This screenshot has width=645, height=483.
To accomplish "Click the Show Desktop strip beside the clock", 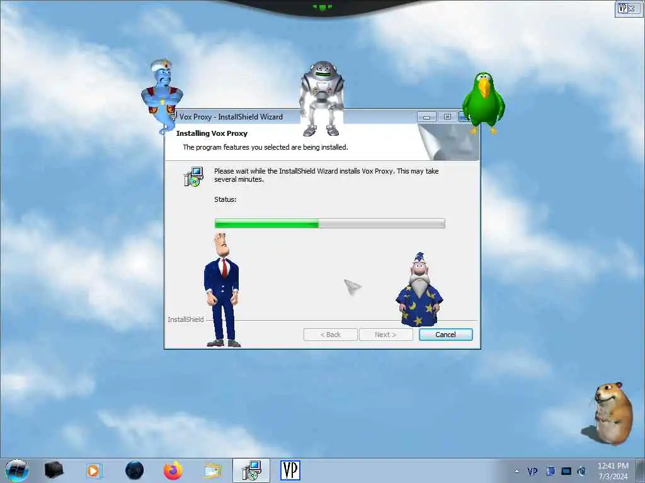I will tap(641, 471).
